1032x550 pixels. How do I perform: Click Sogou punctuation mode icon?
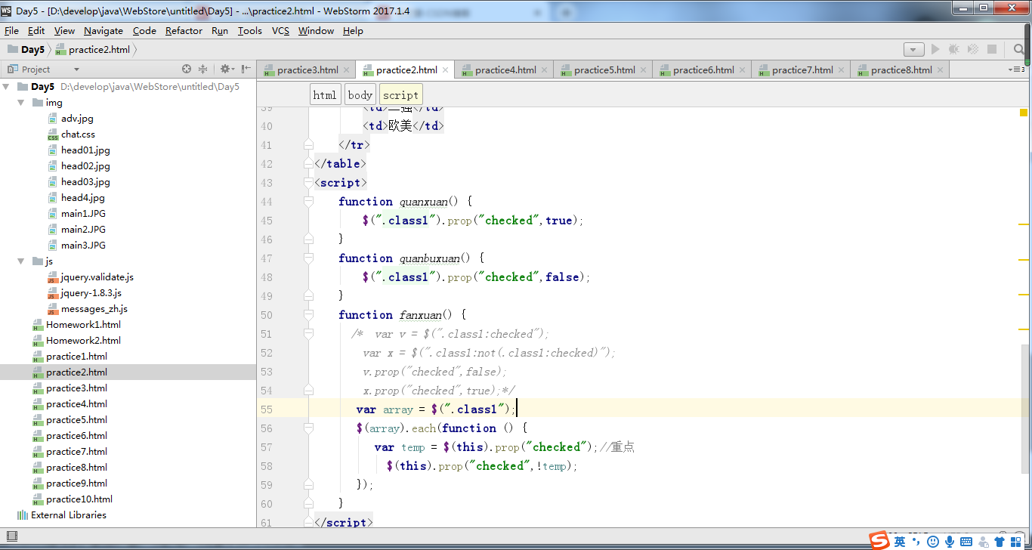tap(916, 541)
